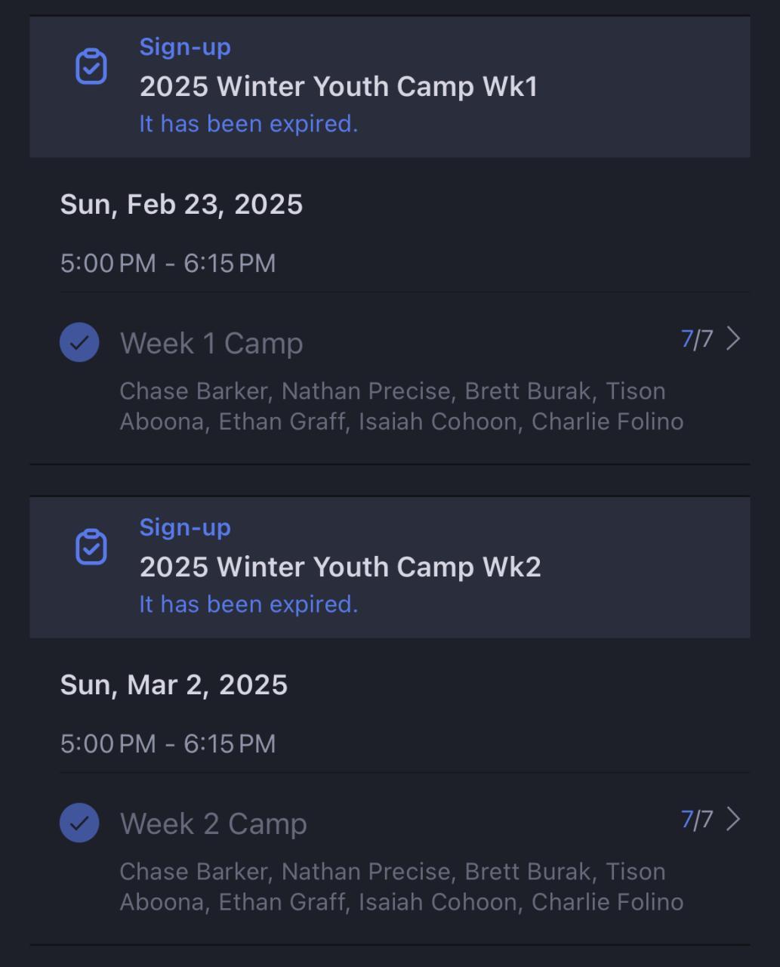The image size is (780, 967).
Task: Select the Week 2 Camp slot label
Action: click(x=213, y=823)
